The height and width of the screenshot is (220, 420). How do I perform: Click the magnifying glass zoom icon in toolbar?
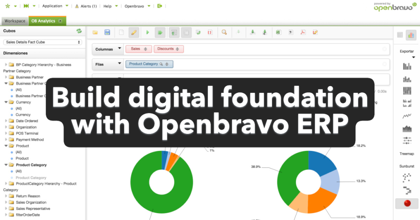pyautogui.click(x=224, y=32)
